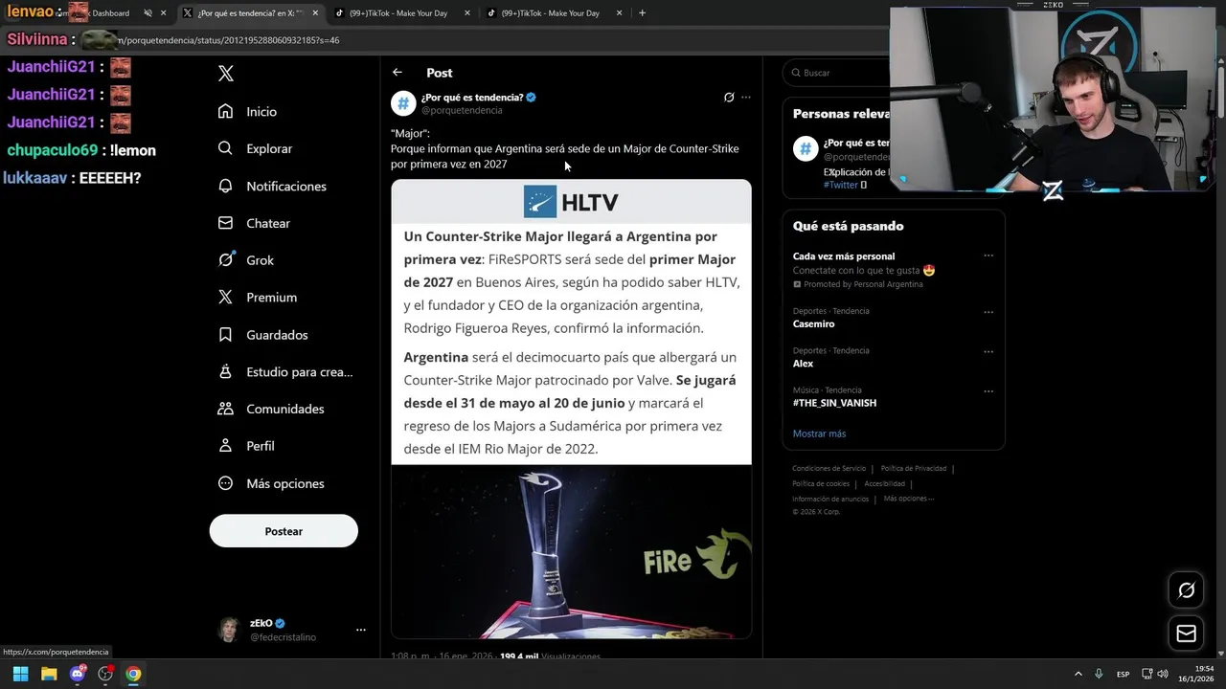Viewport: 1226px width, 689px height.
Task: Open the account menu dots beside zEkO
Action: (361, 630)
